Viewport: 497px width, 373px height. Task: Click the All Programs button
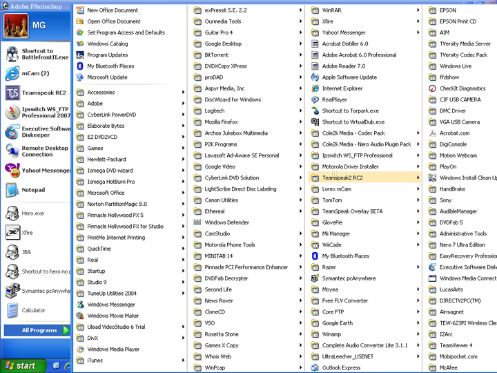coord(37,330)
